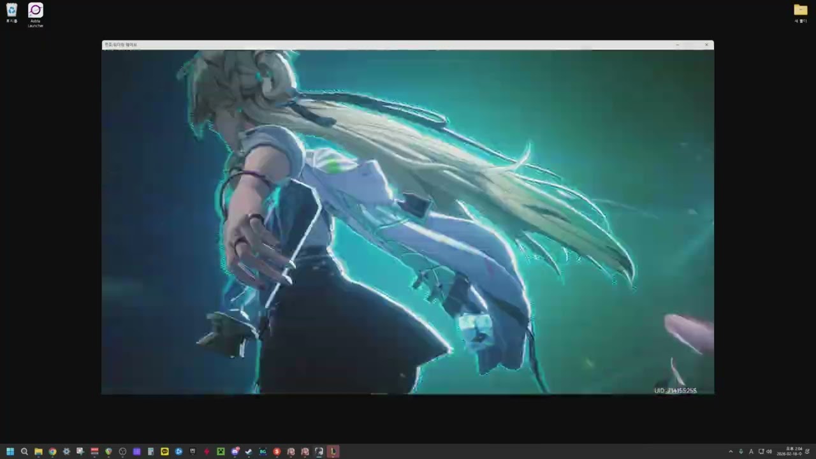Open Discord from the taskbar
Screen dimensions: 816x459
[x=235, y=451]
